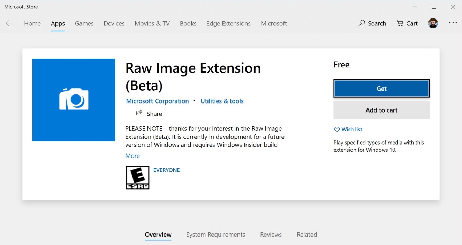Show System Requirements tab
462x245 pixels.
(215, 235)
